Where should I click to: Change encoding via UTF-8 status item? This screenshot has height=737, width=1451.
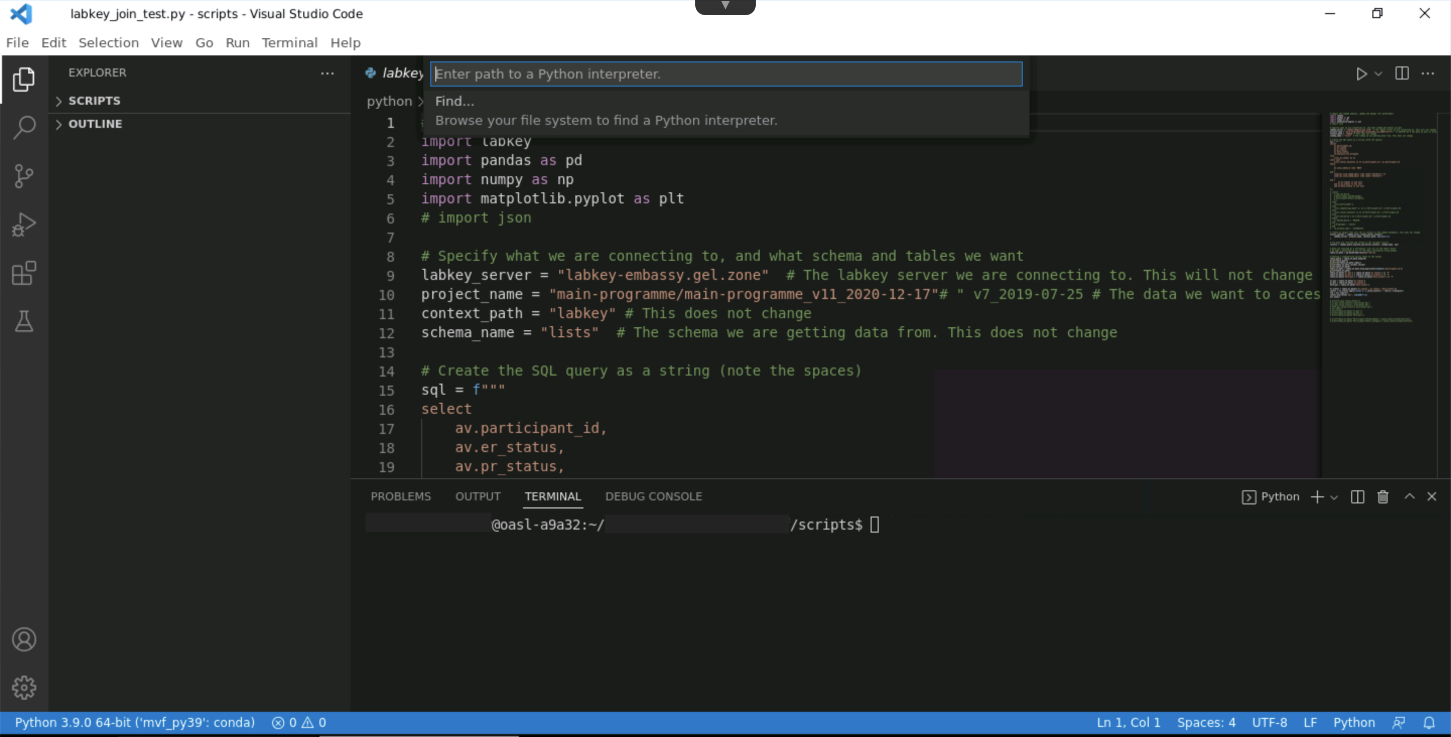pyautogui.click(x=1269, y=722)
